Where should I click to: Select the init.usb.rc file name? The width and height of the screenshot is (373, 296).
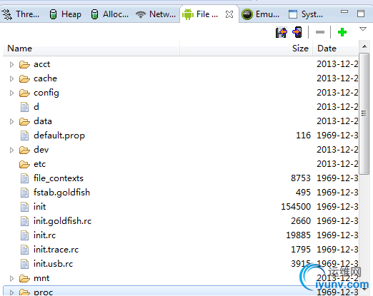point(53,264)
